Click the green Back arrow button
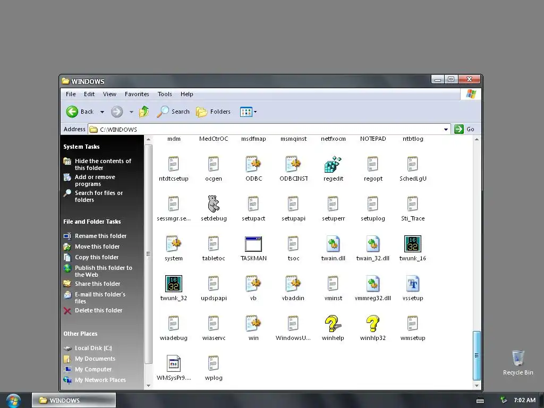The height and width of the screenshot is (408, 544). 72,112
